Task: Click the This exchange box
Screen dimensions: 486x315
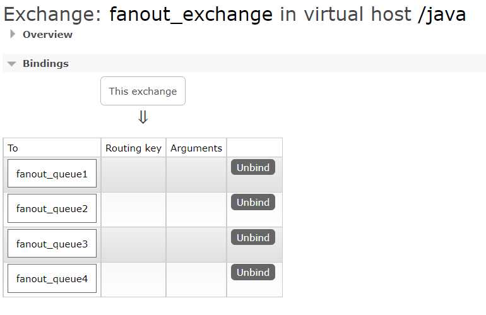Action: pyautogui.click(x=143, y=91)
